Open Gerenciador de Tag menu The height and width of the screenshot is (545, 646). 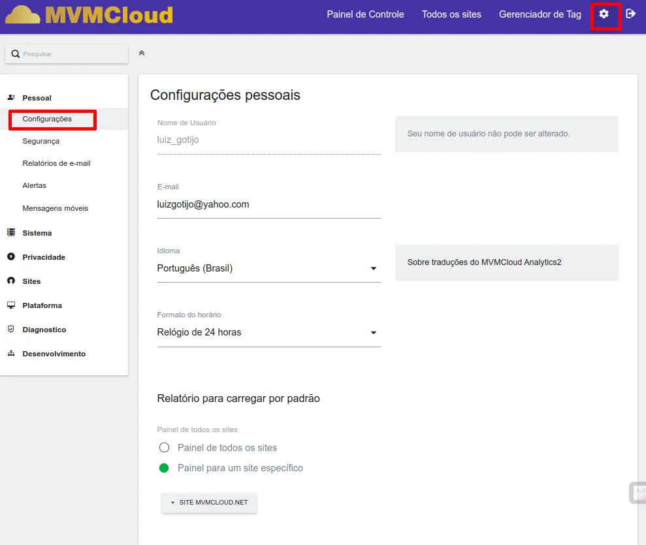click(540, 14)
